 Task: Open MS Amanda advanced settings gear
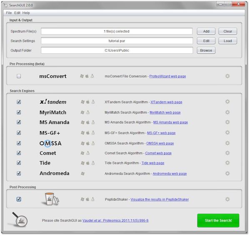point(227,122)
